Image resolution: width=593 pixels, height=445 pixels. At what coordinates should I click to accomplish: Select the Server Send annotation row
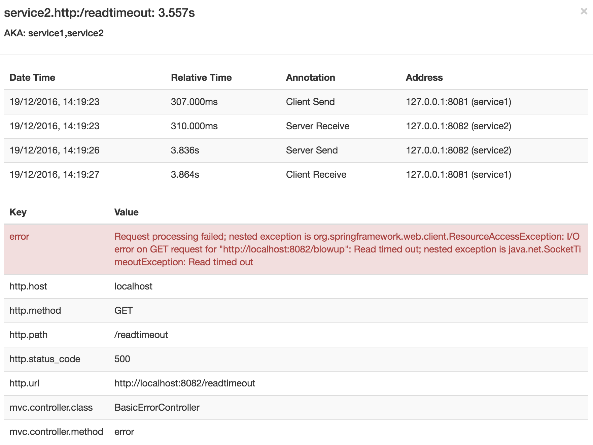click(x=312, y=150)
